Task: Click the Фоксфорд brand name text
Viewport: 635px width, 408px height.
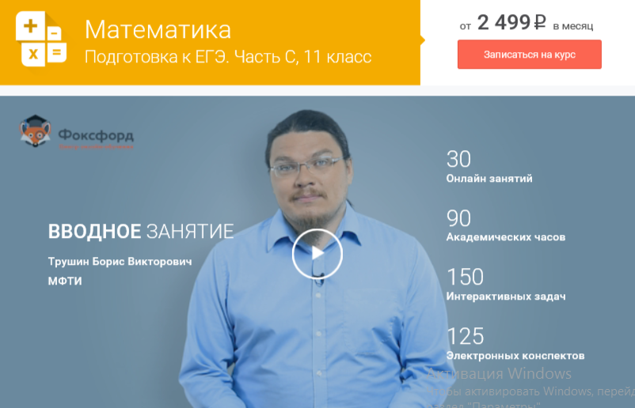Action: point(96,135)
